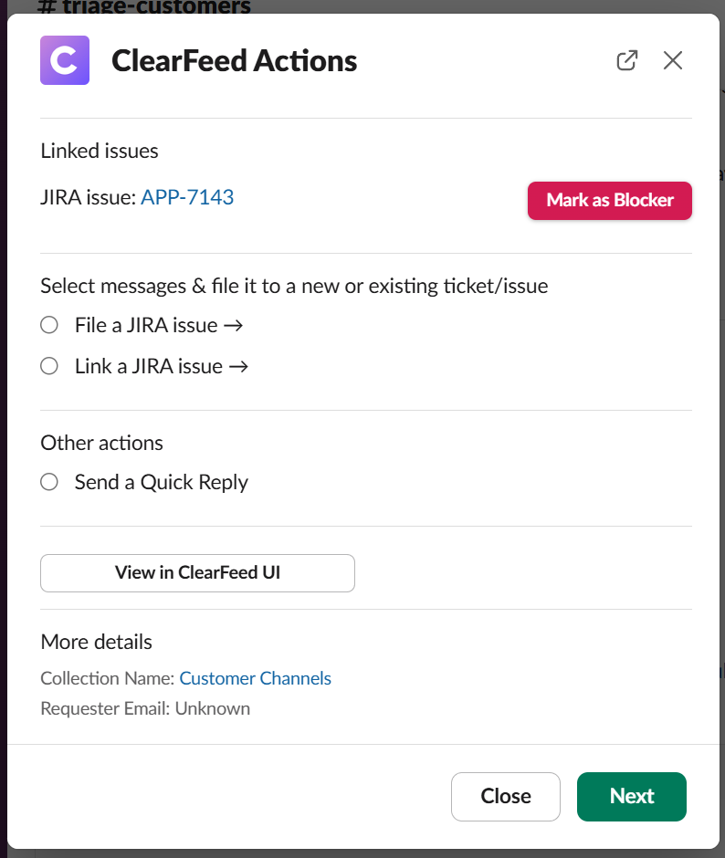Open the dialog in a new window

tap(626, 61)
